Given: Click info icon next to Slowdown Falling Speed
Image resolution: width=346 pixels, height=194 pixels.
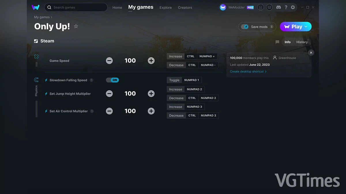Looking at the screenshot, I should tap(91, 80).
